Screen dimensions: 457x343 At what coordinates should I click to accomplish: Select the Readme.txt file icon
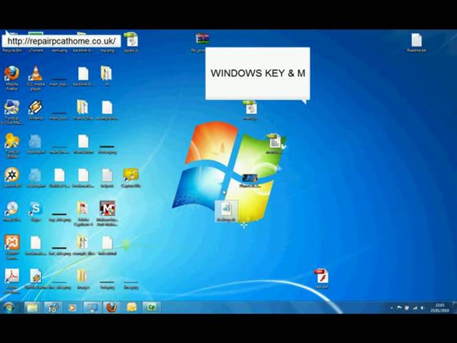click(416, 42)
